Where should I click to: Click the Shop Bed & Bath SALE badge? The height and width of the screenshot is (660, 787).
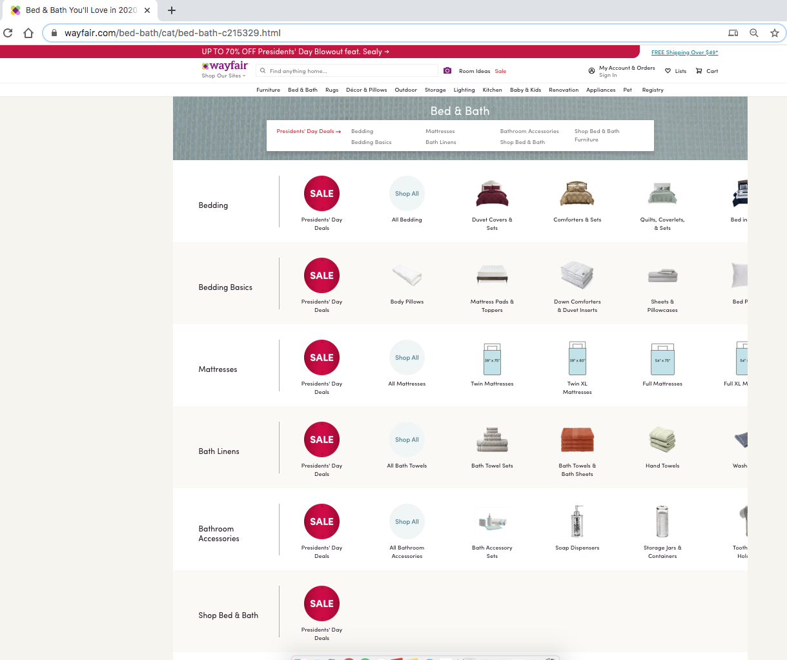pyautogui.click(x=322, y=604)
